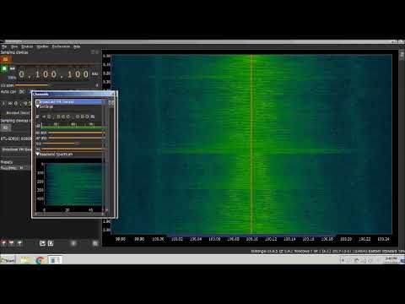Collapse the Baseband Spectrum section

pos(37,155)
